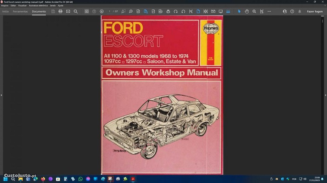
Task: Click the notifications bell icon
Action: tap(300, 11)
